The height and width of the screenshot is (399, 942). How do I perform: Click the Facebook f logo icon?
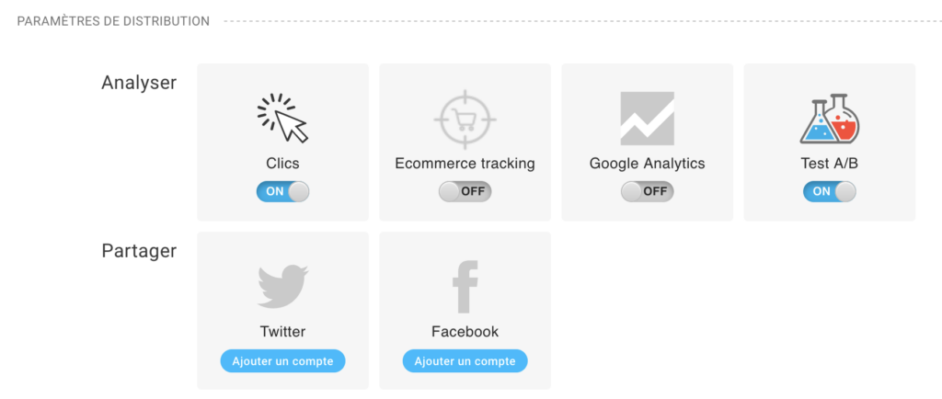pyautogui.click(x=465, y=287)
